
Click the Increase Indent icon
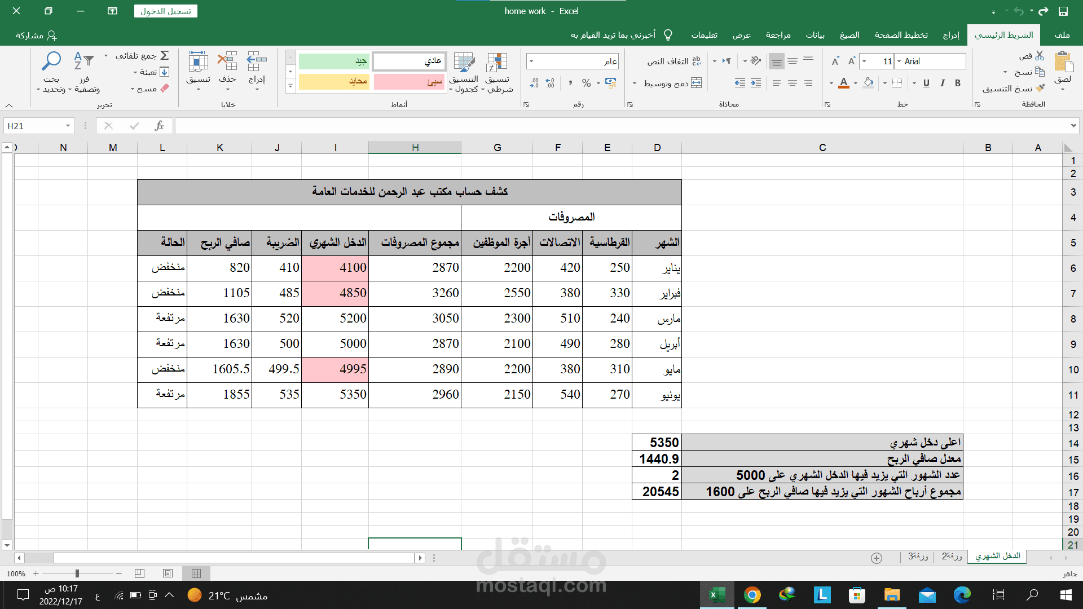tap(740, 83)
